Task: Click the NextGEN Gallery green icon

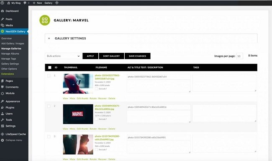Action: [x=3, y=31]
